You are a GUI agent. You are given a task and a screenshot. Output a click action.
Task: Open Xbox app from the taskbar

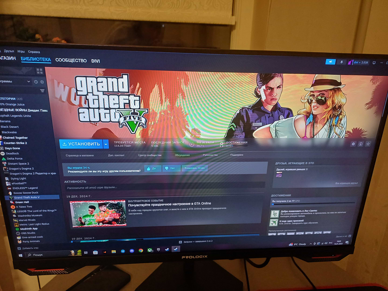tap(150, 250)
